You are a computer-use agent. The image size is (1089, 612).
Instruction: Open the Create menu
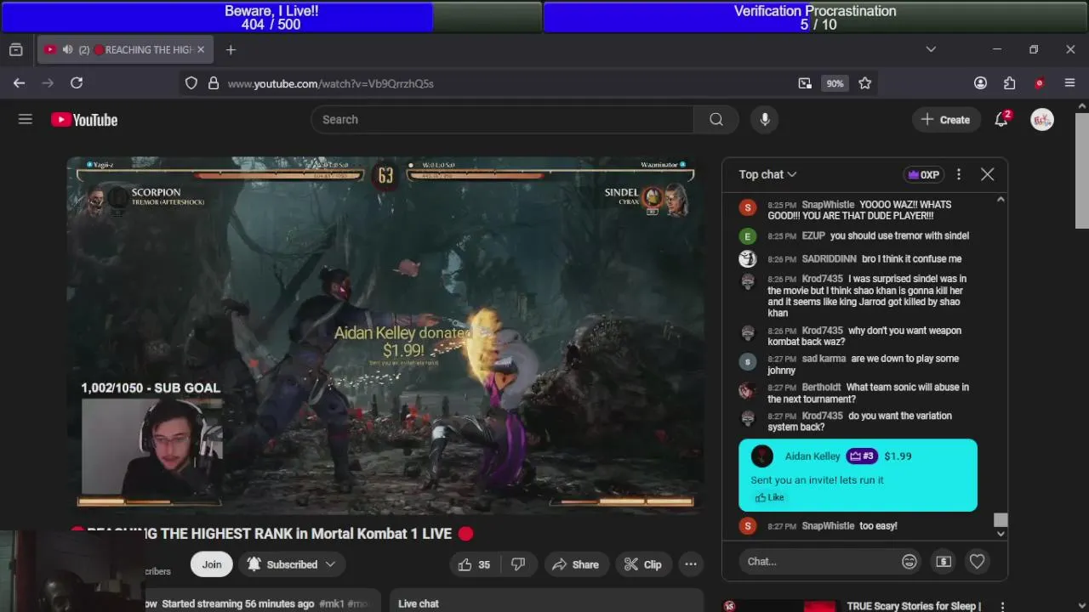coord(945,120)
